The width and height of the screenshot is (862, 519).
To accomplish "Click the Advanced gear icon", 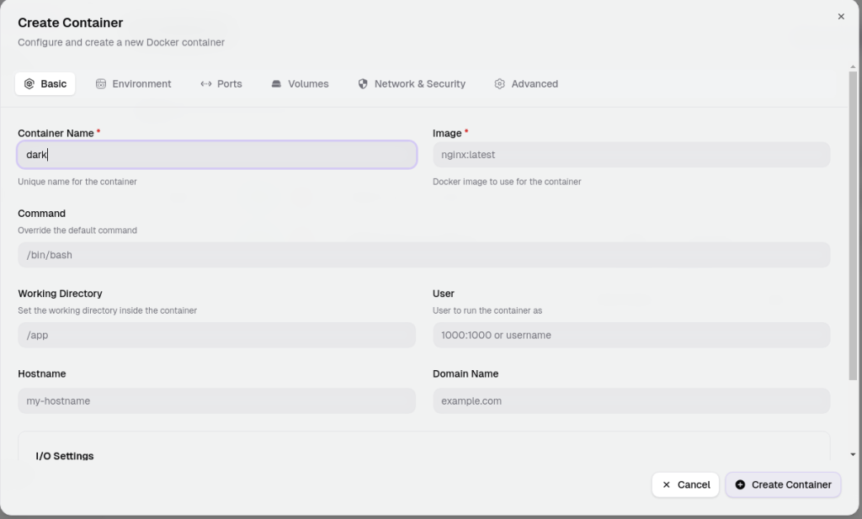I will [x=499, y=84].
